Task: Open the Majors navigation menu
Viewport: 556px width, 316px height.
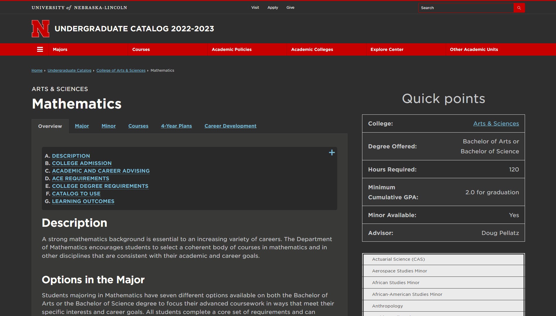Action: click(60, 49)
